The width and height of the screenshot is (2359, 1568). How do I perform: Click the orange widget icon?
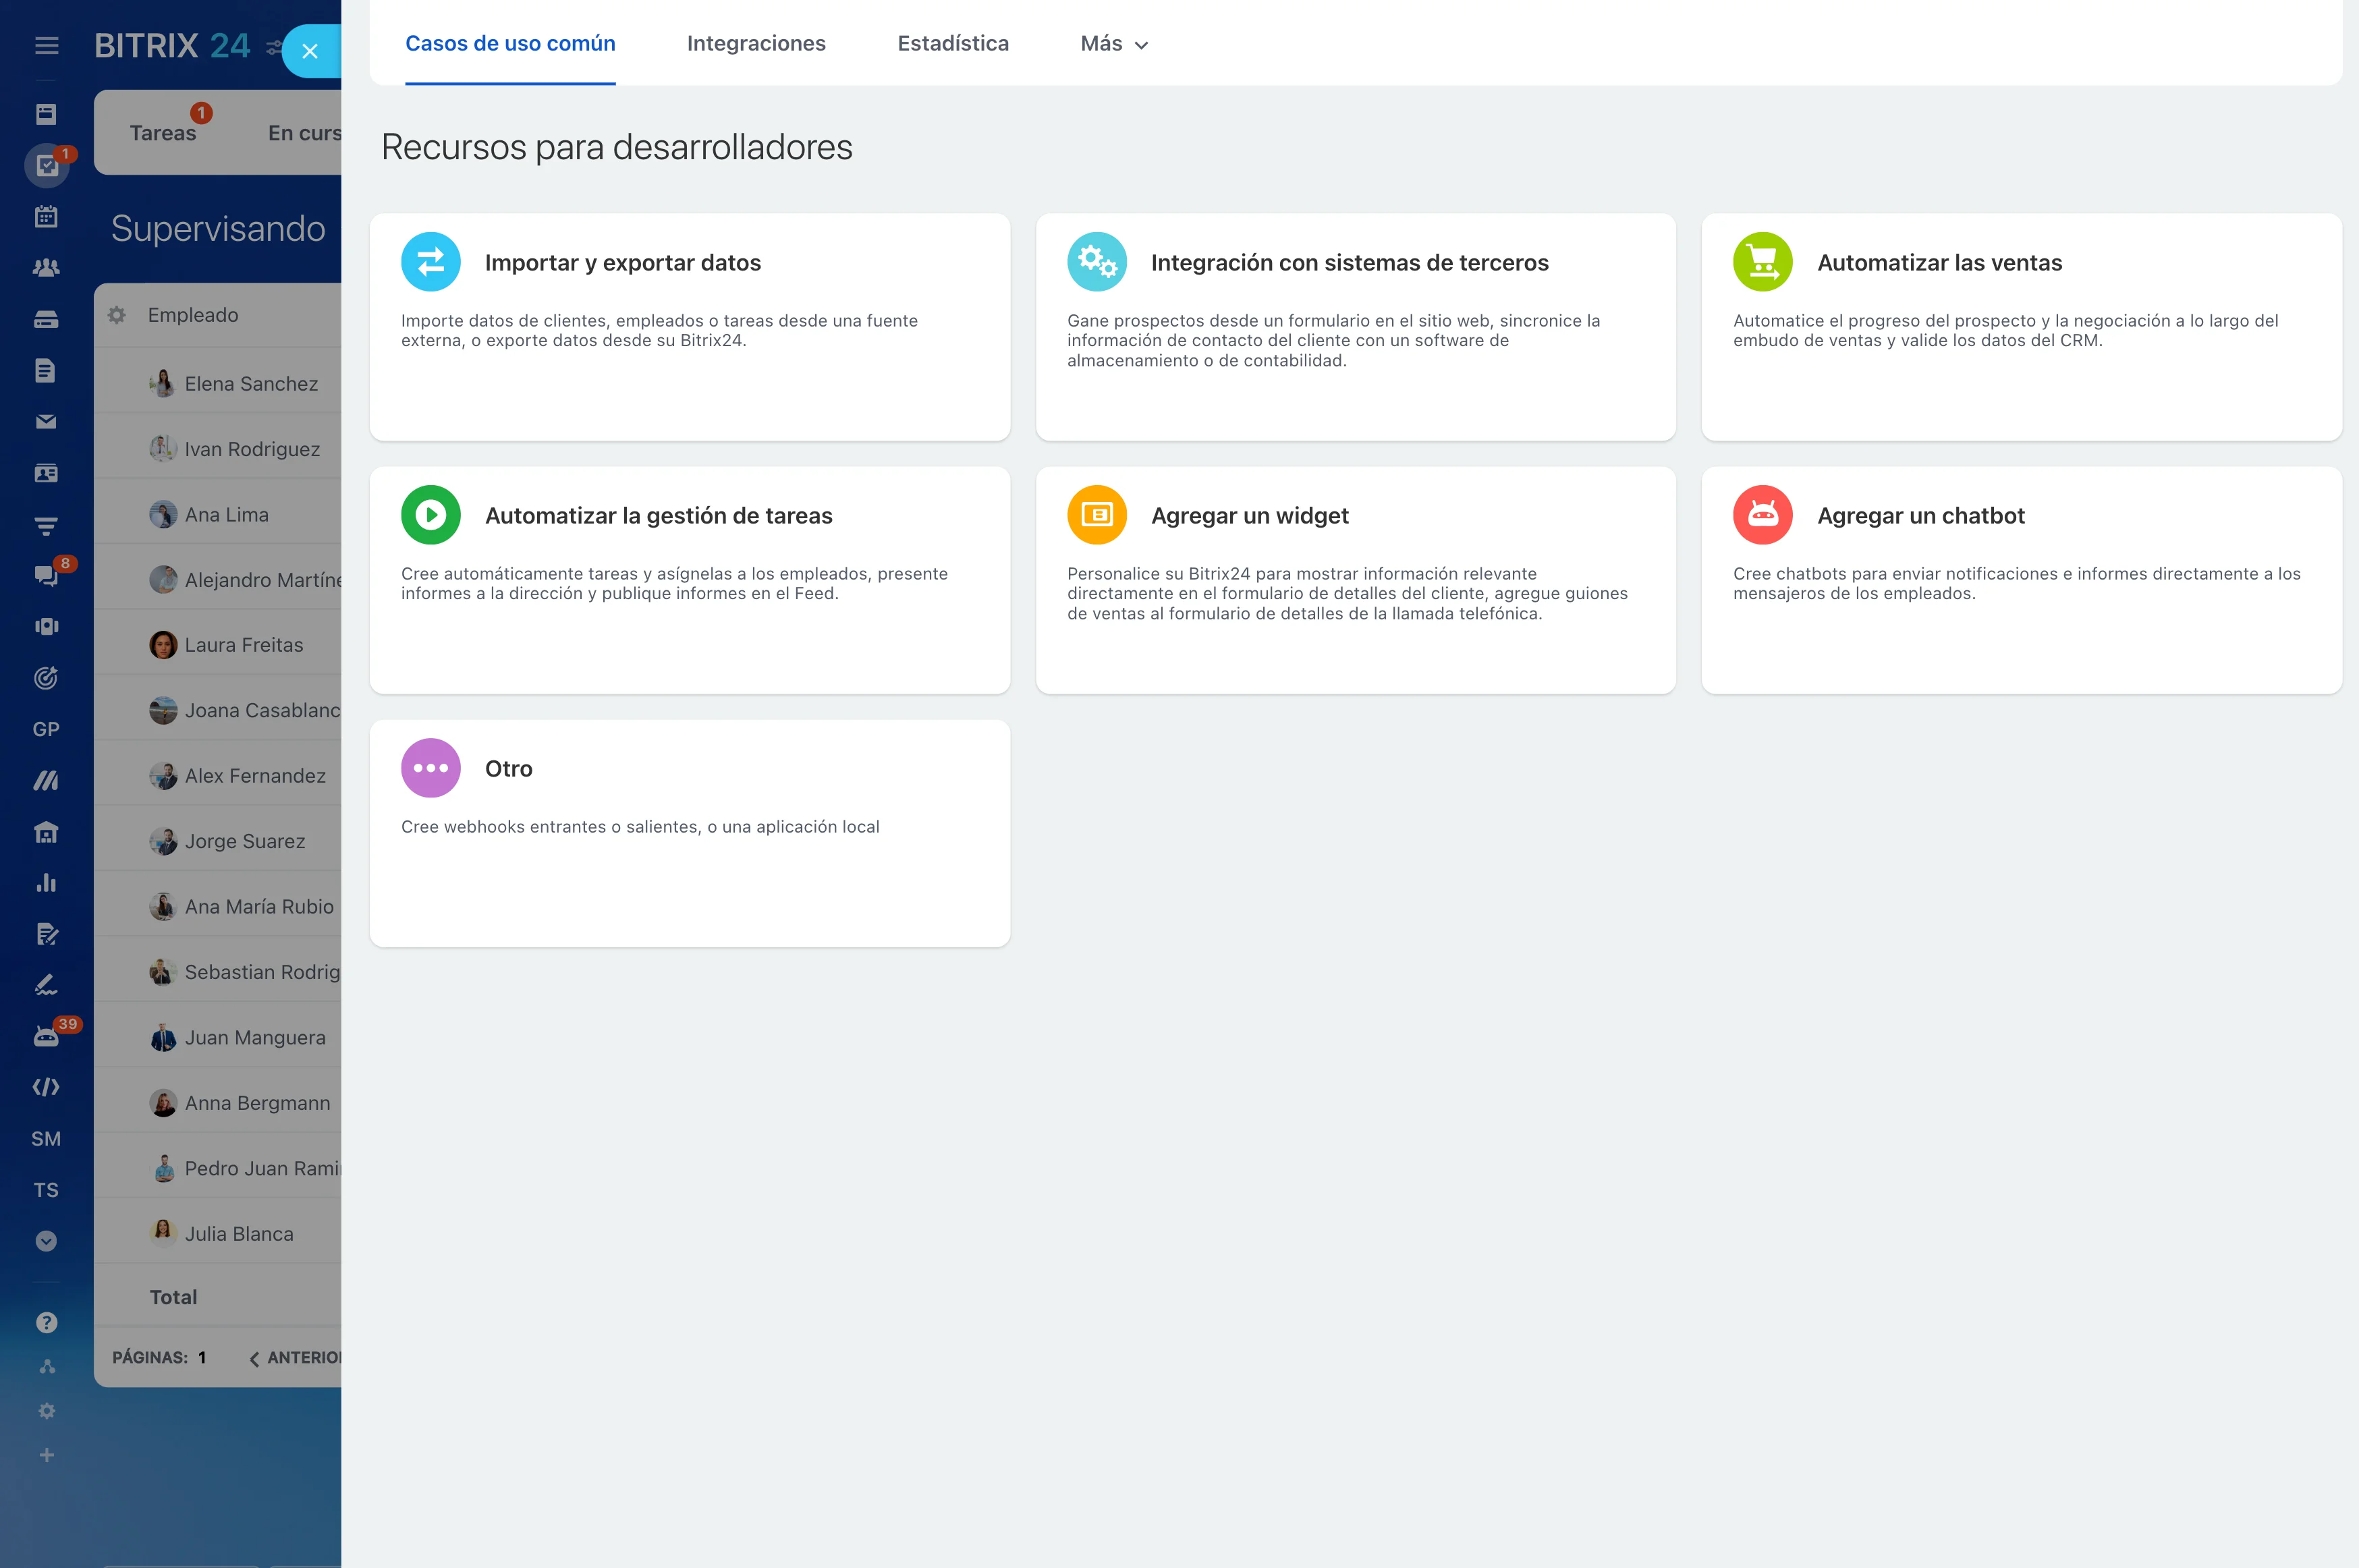click(x=1096, y=515)
